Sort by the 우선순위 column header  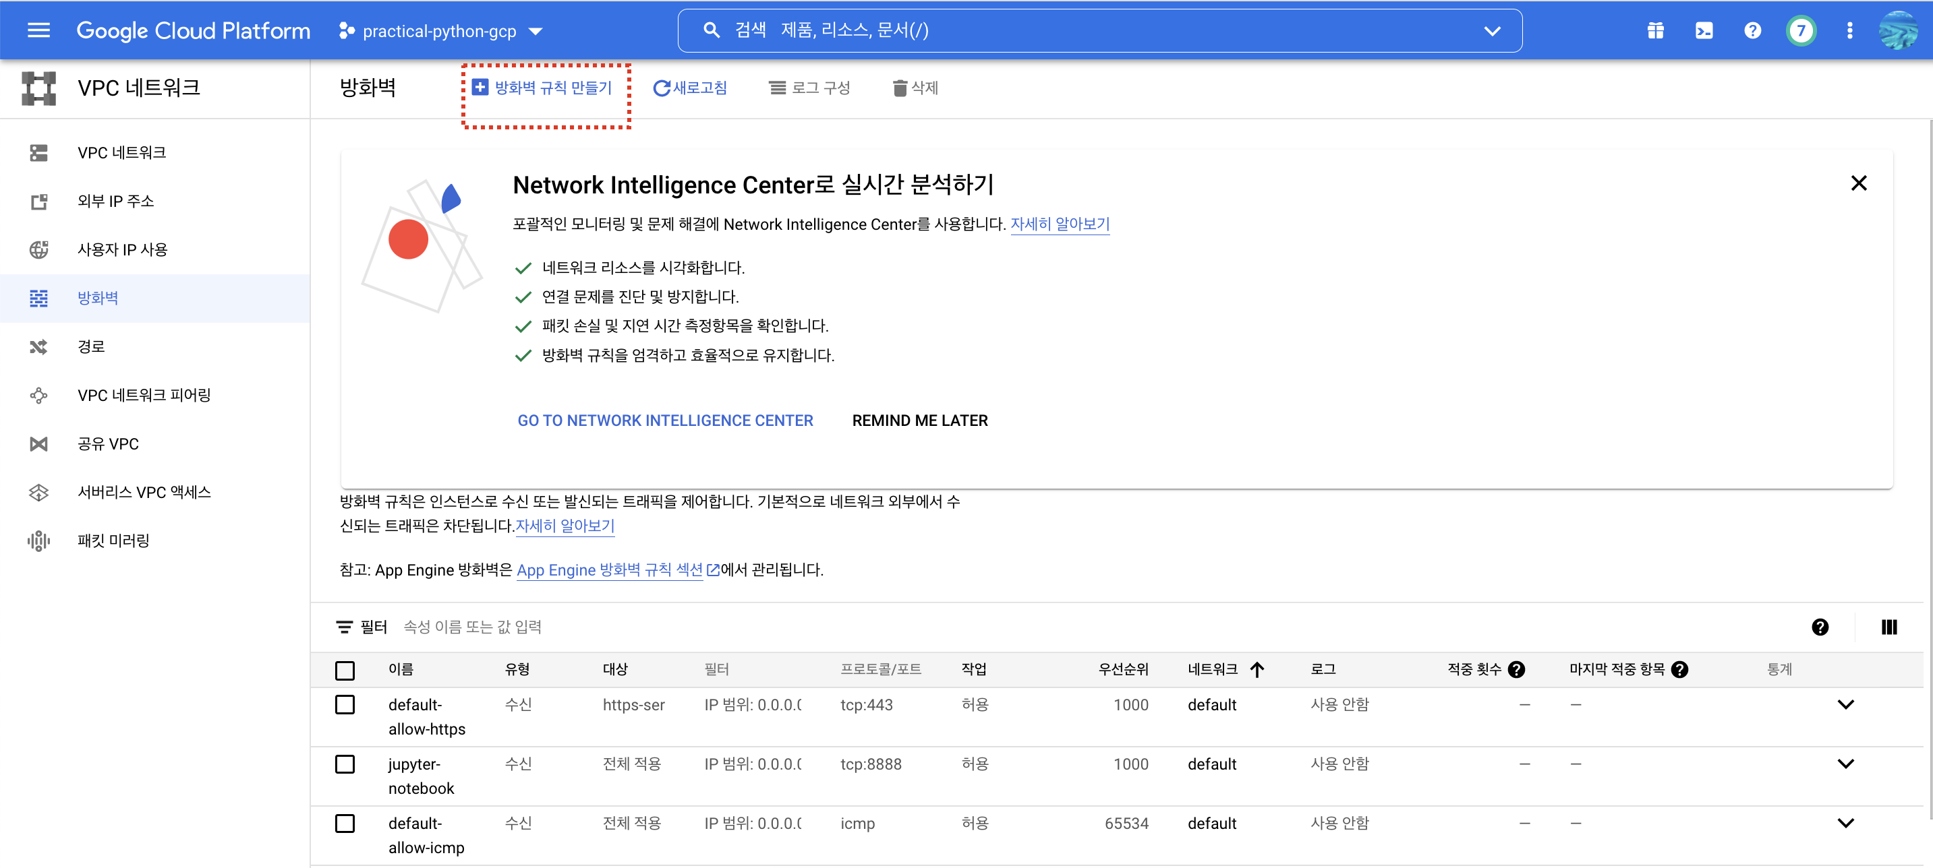1124,669
